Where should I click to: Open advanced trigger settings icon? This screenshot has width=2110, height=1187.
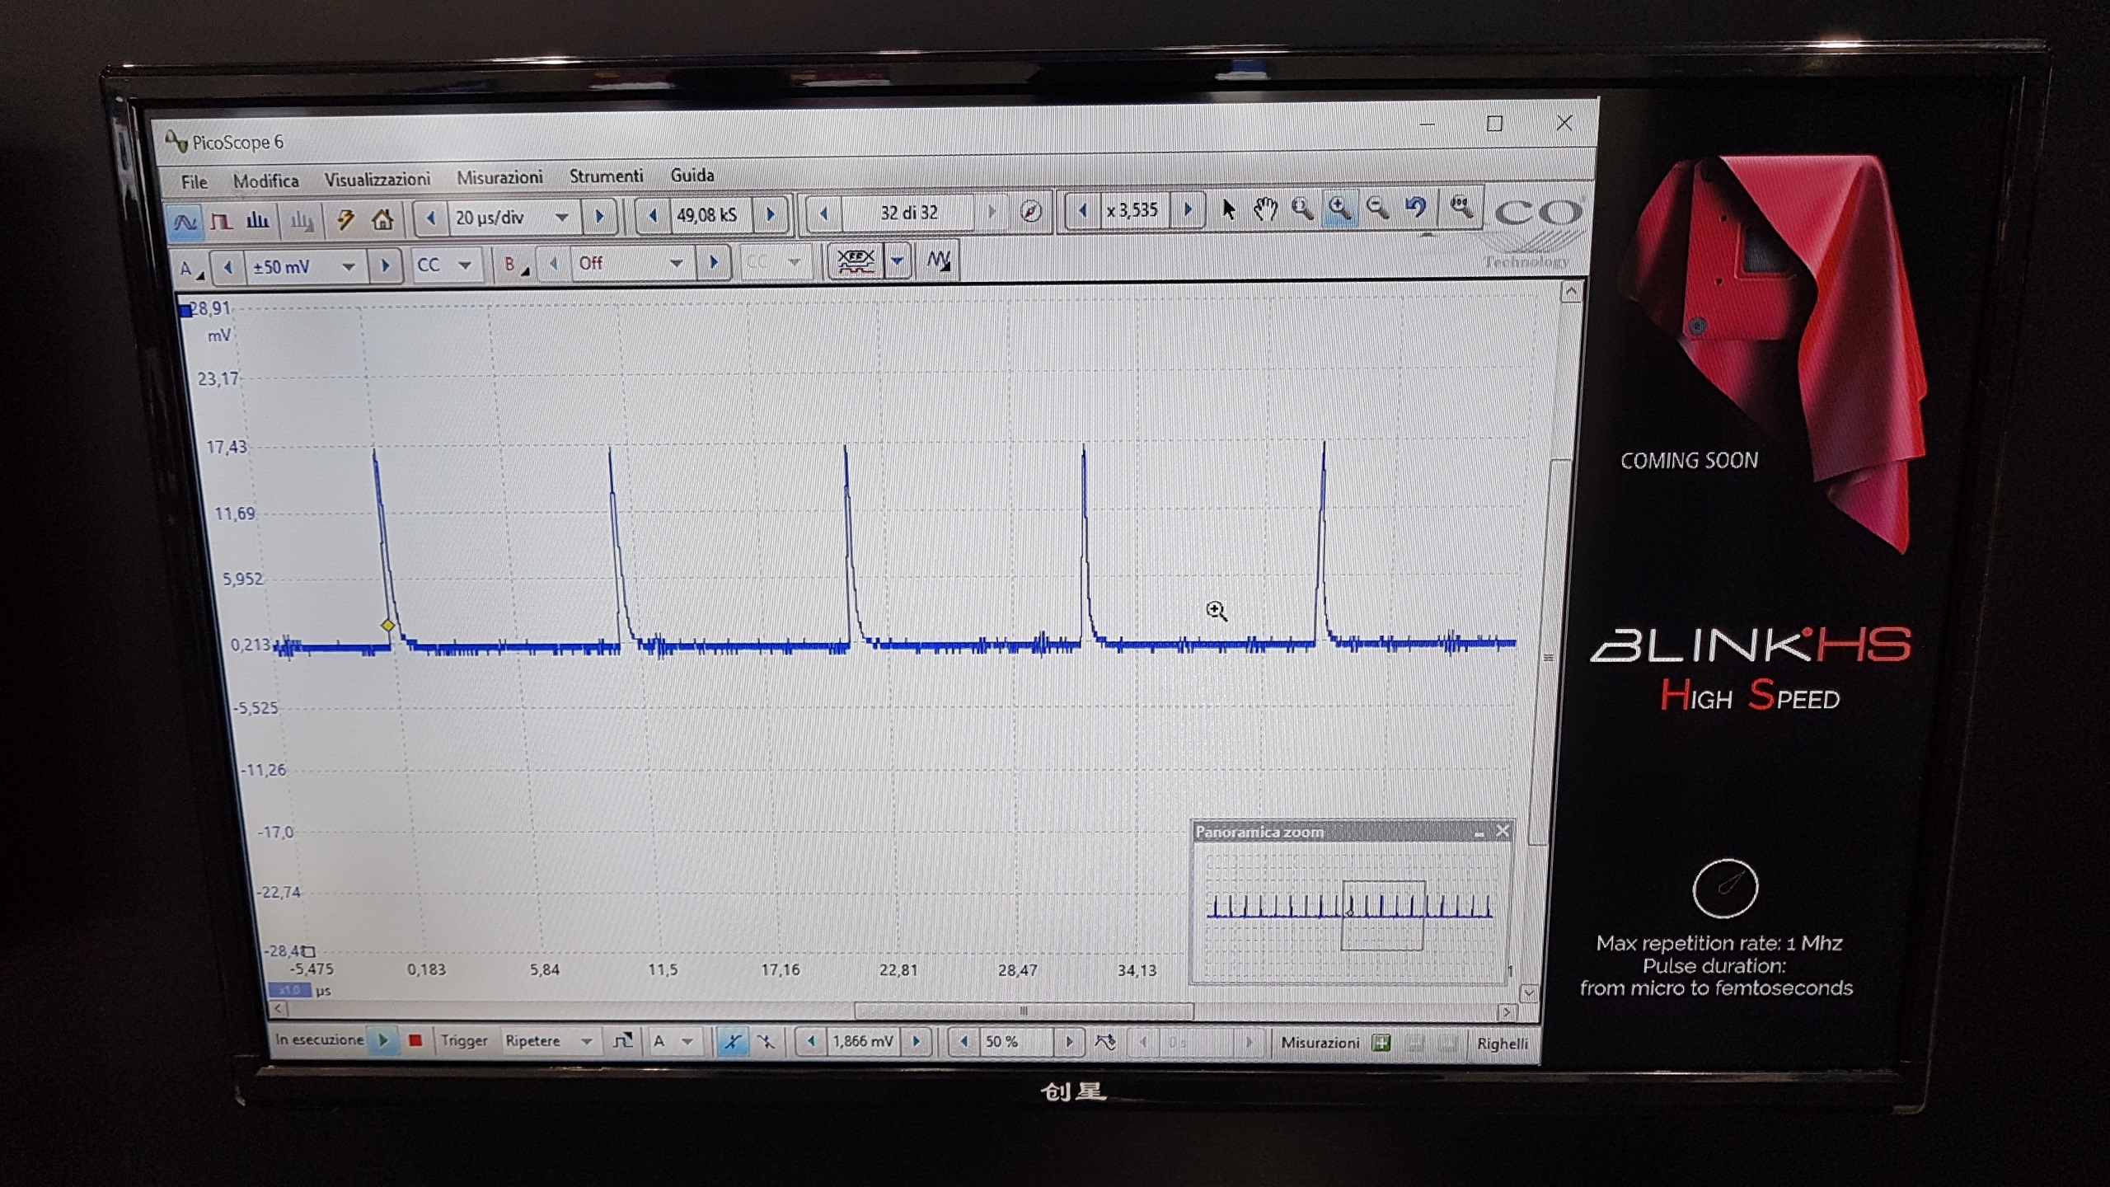(623, 1041)
